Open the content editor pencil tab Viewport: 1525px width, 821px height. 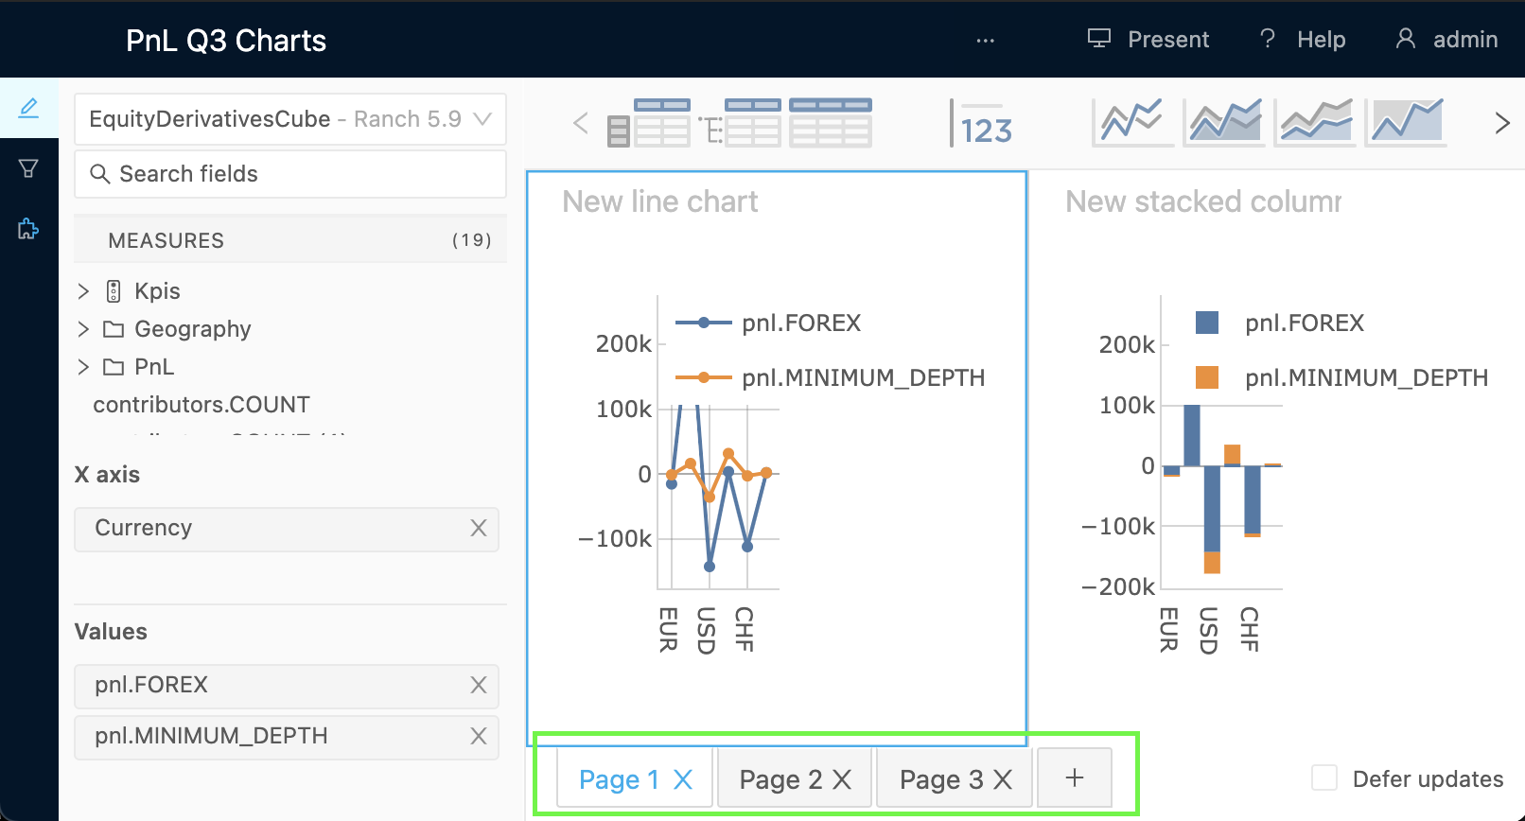28,108
